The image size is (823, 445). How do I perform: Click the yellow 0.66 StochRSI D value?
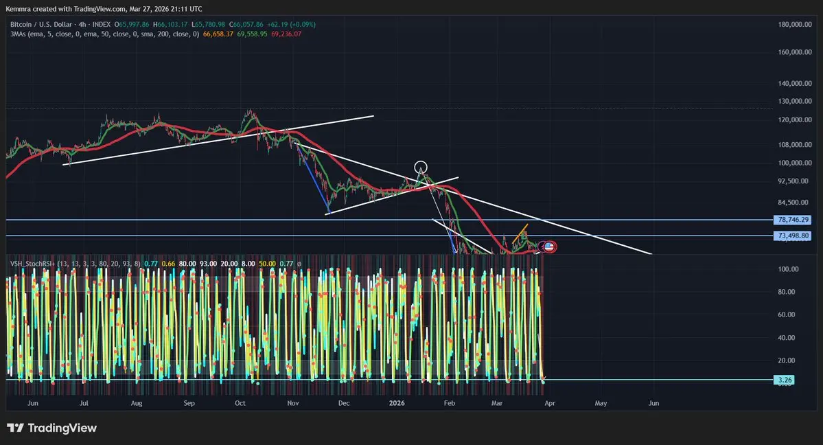pyautogui.click(x=168, y=263)
